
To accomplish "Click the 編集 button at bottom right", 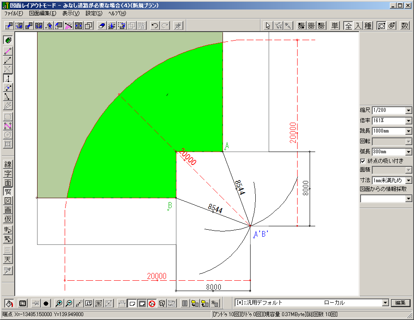I will point(400,303).
